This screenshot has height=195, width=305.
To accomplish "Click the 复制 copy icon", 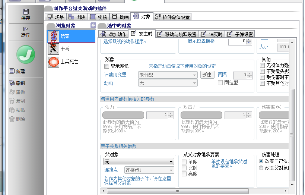I will tap(12, 101).
